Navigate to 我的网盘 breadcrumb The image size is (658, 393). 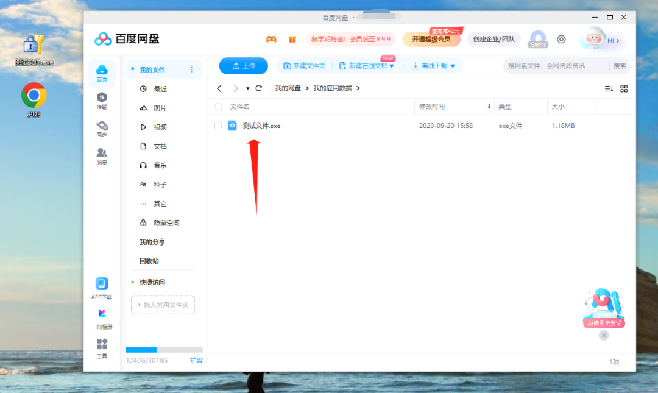[288, 88]
